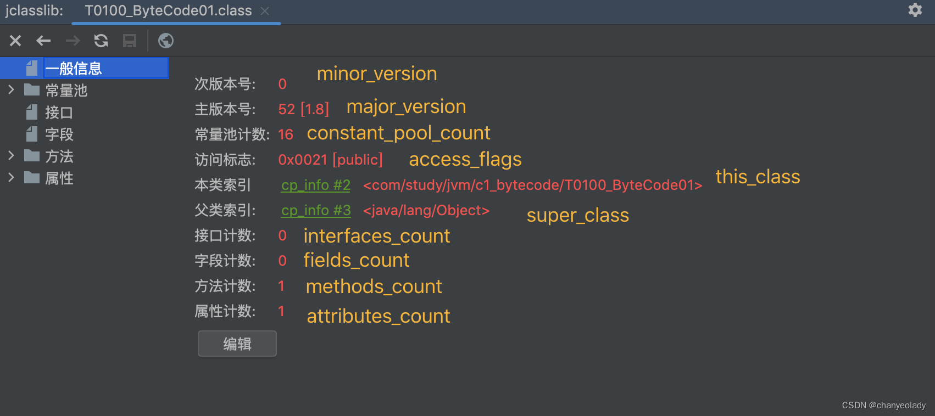935x416 pixels.
Task: Select the 常量池 folder item
Action: point(66,91)
